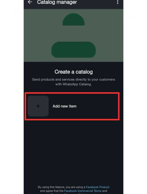Tap the and agree that the text

coord(52,191)
